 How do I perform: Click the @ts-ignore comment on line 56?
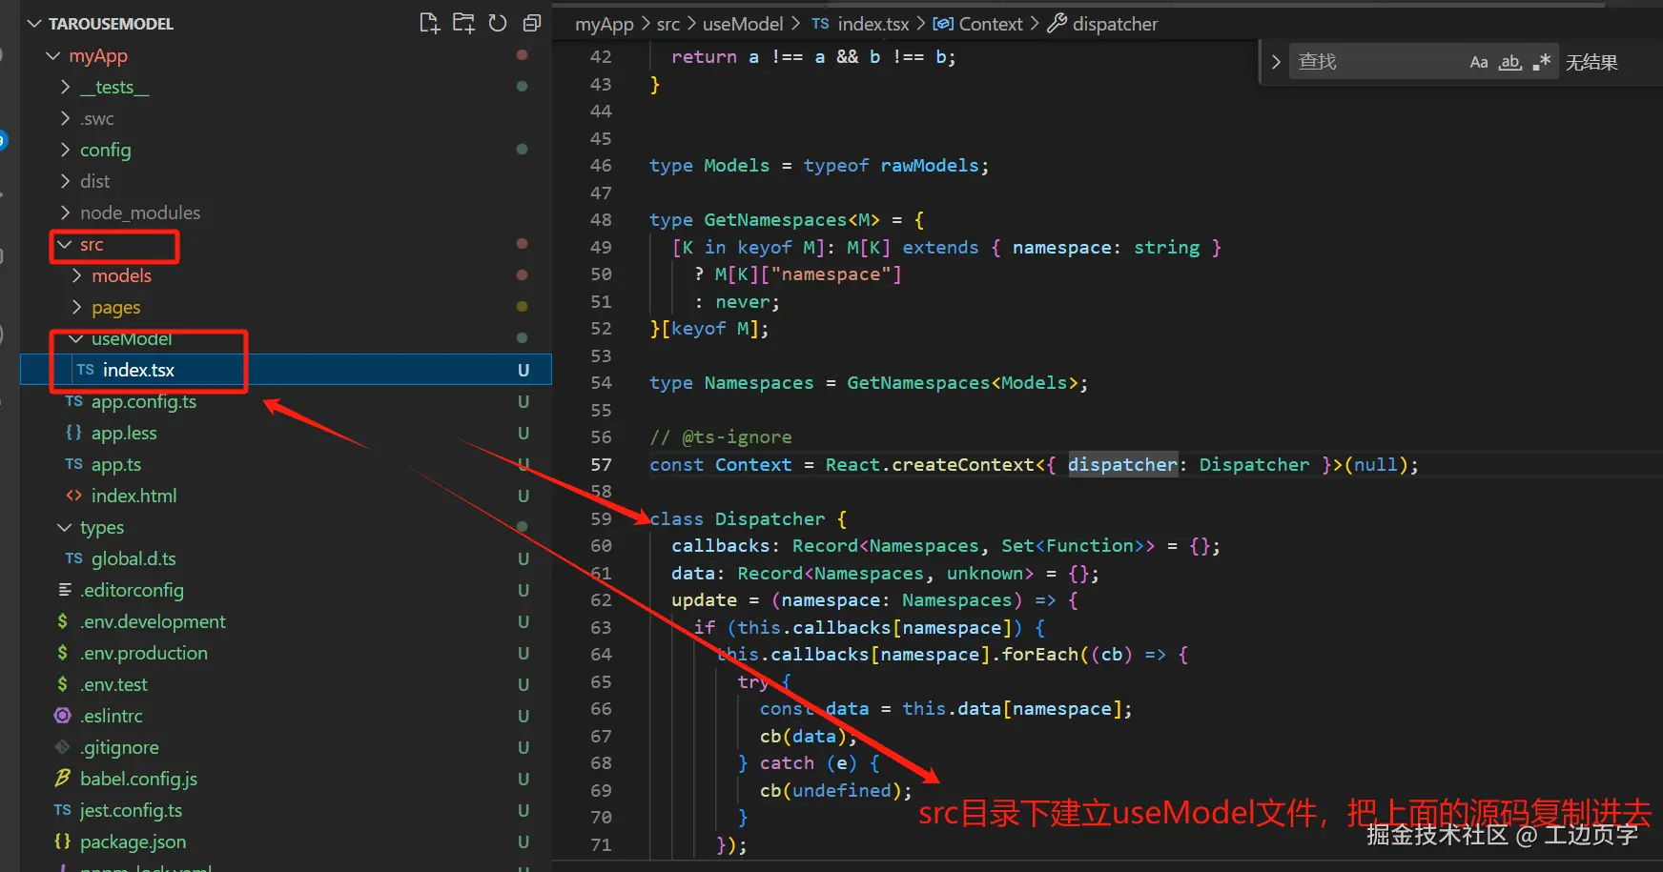click(737, 437)
